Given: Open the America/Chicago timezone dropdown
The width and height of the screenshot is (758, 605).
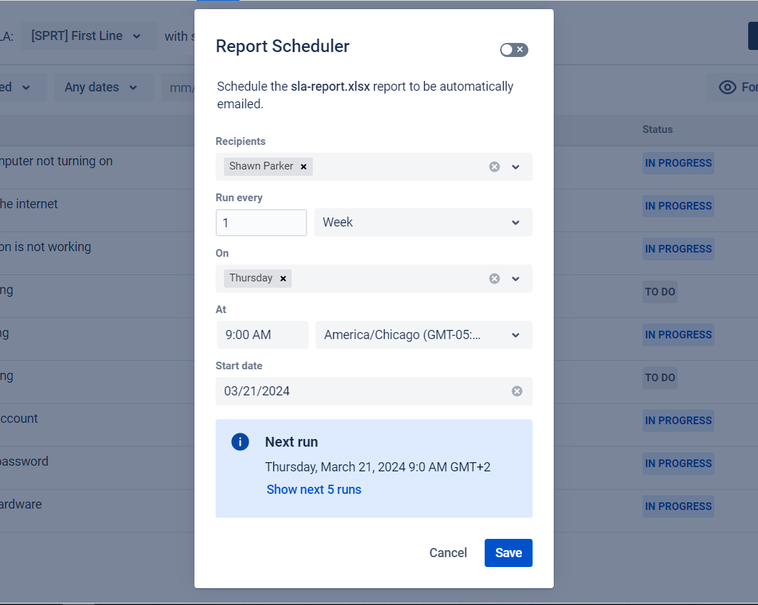Looking at the screenshot, I should click(423, 335).
